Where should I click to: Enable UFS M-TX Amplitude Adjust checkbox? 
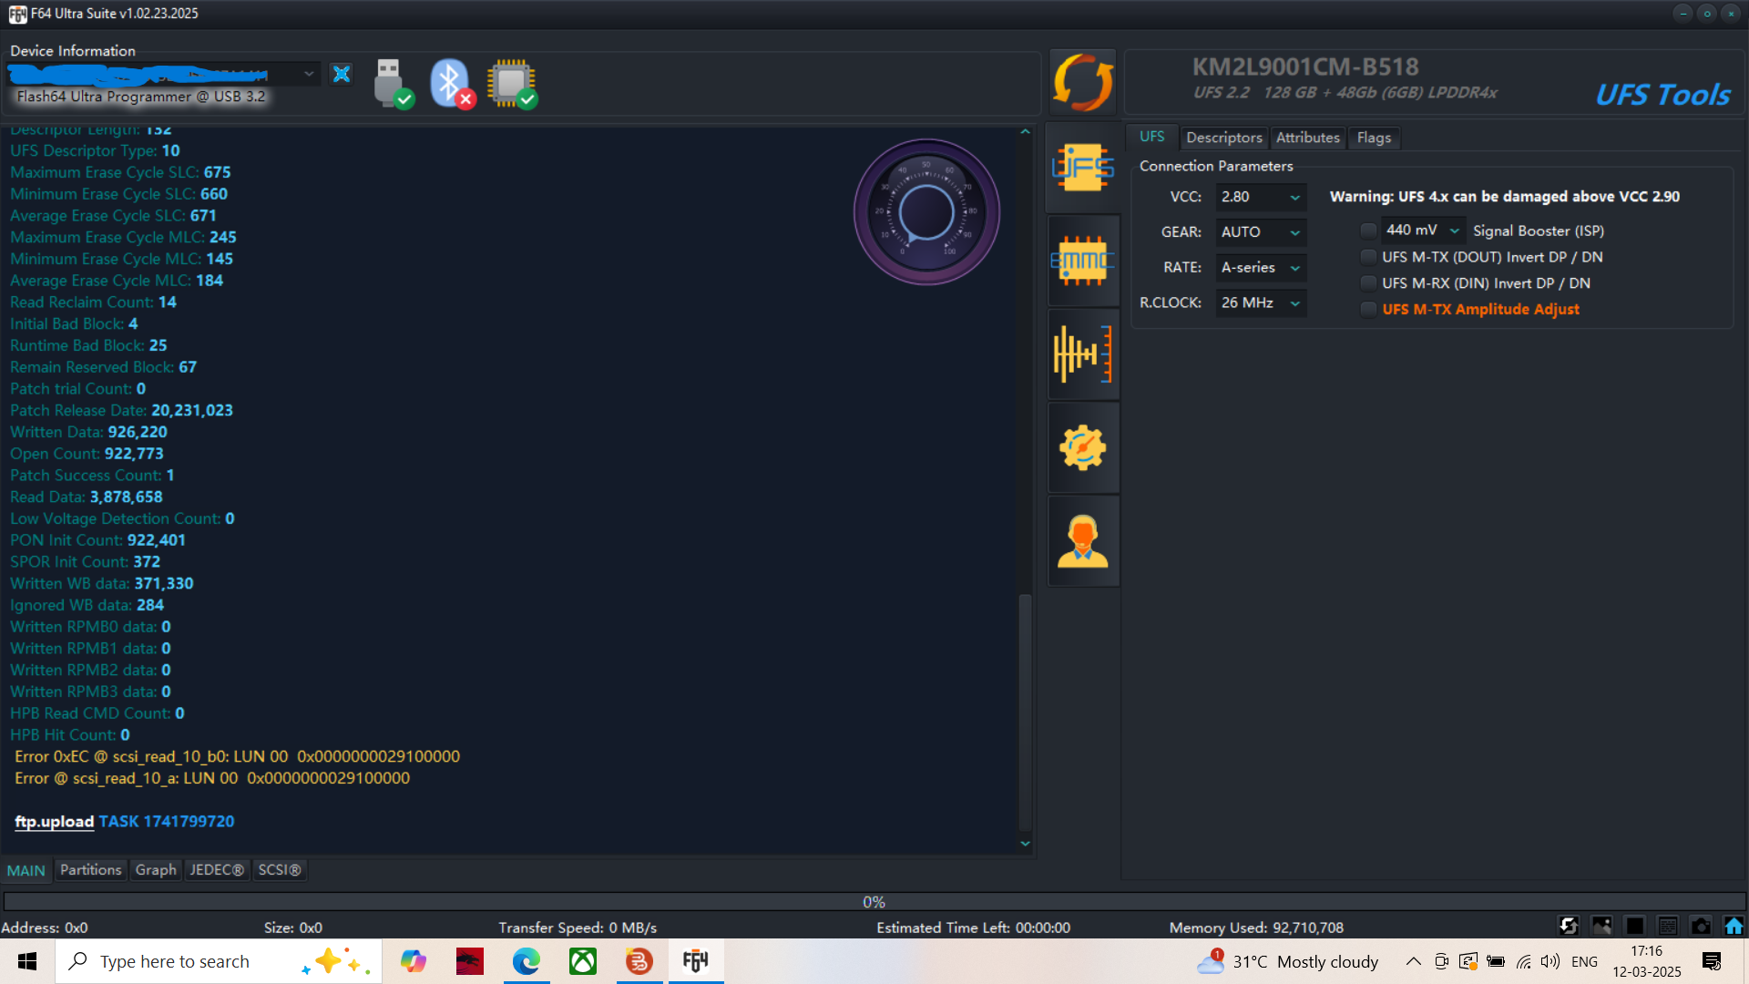[x=1367, y=310]
